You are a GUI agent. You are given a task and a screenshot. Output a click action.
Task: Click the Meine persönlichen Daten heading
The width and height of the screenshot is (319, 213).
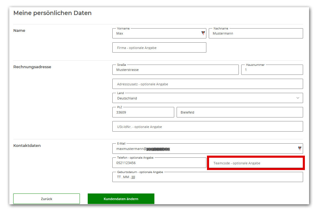click(x=53, y=13)
